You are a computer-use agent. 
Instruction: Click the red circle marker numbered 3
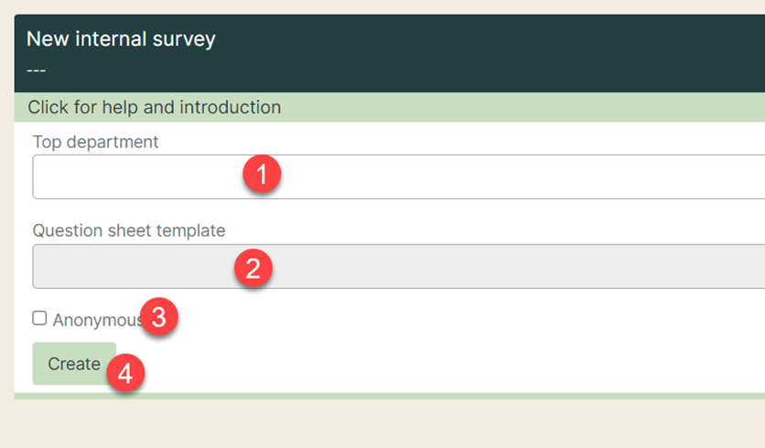[159, 317]
